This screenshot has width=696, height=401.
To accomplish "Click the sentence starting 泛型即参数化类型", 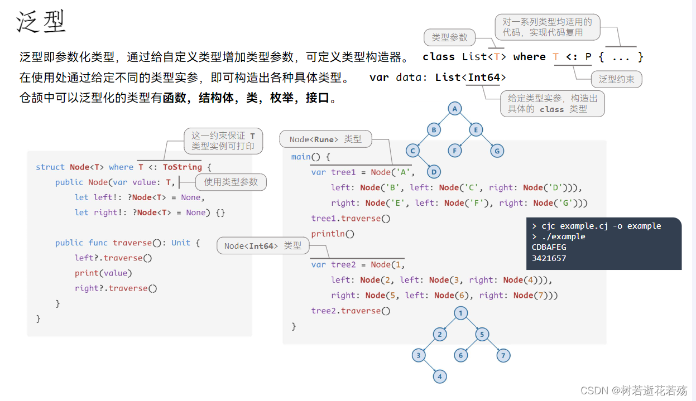I will tap(214, 57).
